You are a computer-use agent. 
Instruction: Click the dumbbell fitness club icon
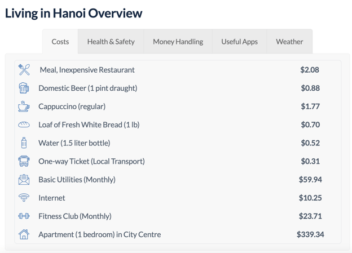click(x=24, y=216)
